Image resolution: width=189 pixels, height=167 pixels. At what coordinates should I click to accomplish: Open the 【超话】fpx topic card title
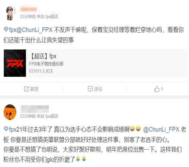click(x=43, y=56)
